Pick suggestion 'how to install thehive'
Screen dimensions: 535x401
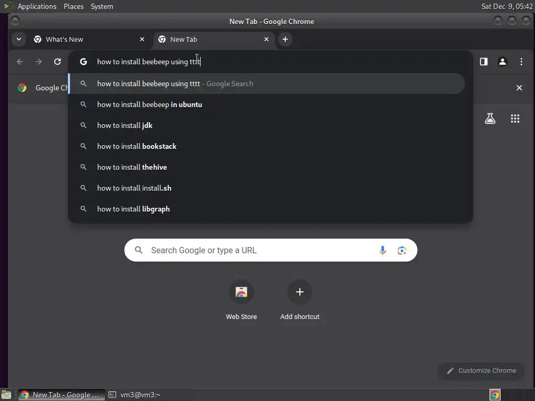coord(267,167)
